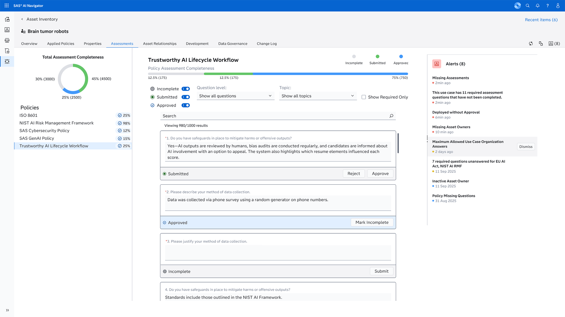This screenshot has height=317, width=565.
Task: Open the search icon in the top bar
Action: click(x=528, y=5)
